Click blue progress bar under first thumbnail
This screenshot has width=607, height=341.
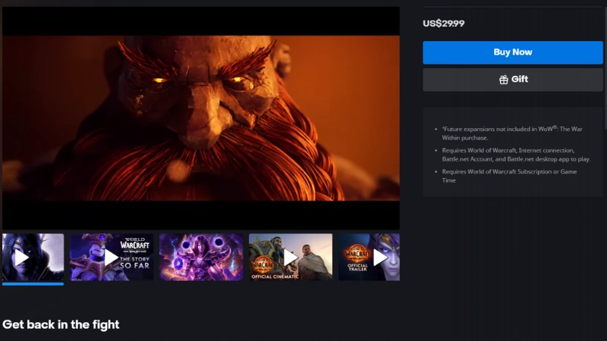(33, 284)
